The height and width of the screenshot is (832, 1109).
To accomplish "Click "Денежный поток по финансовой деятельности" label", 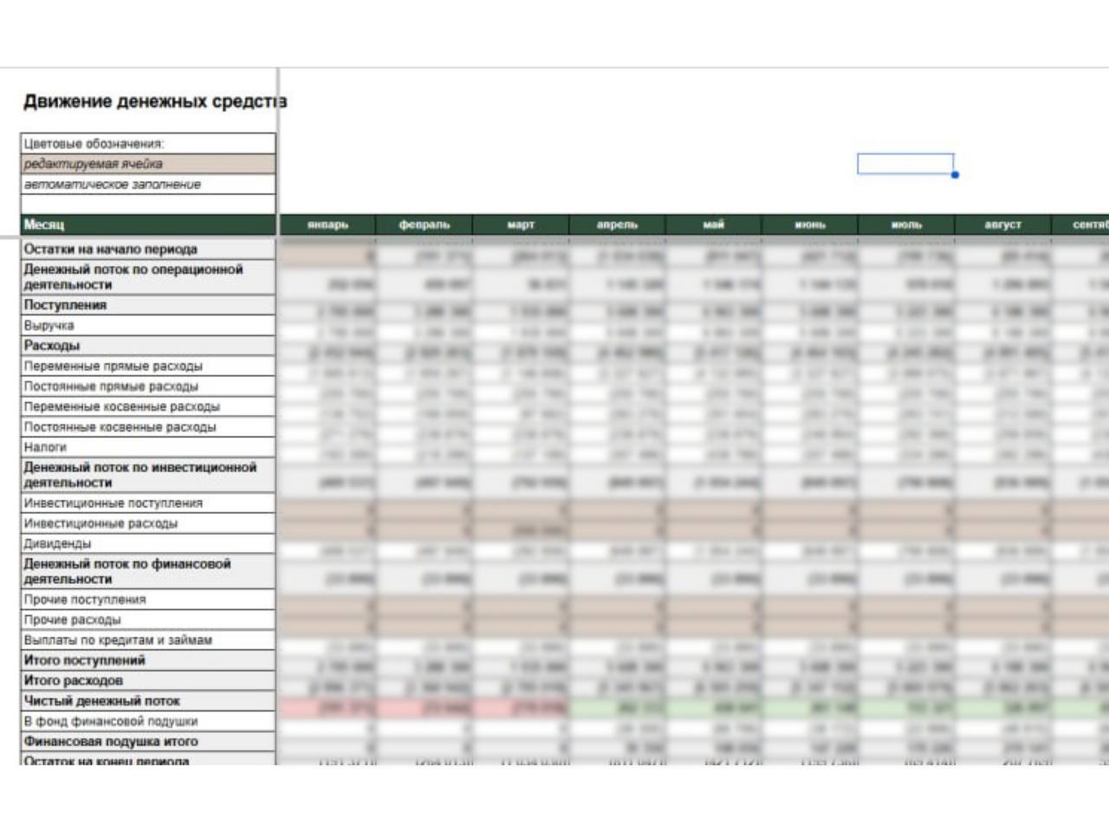I will coord(148,572).
